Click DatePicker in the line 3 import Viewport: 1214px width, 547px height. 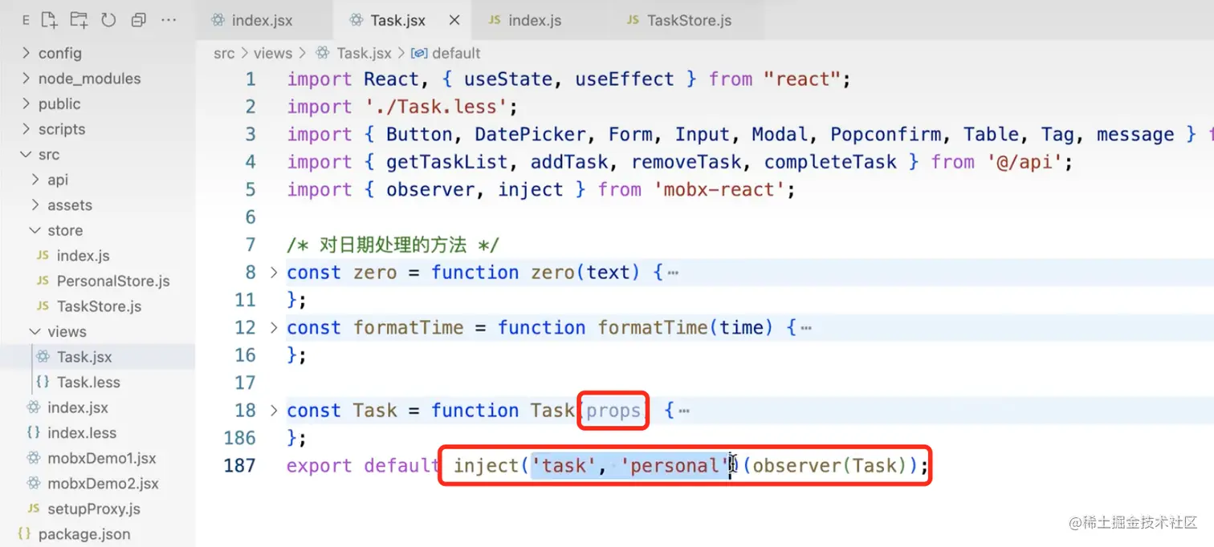point(529,134)
